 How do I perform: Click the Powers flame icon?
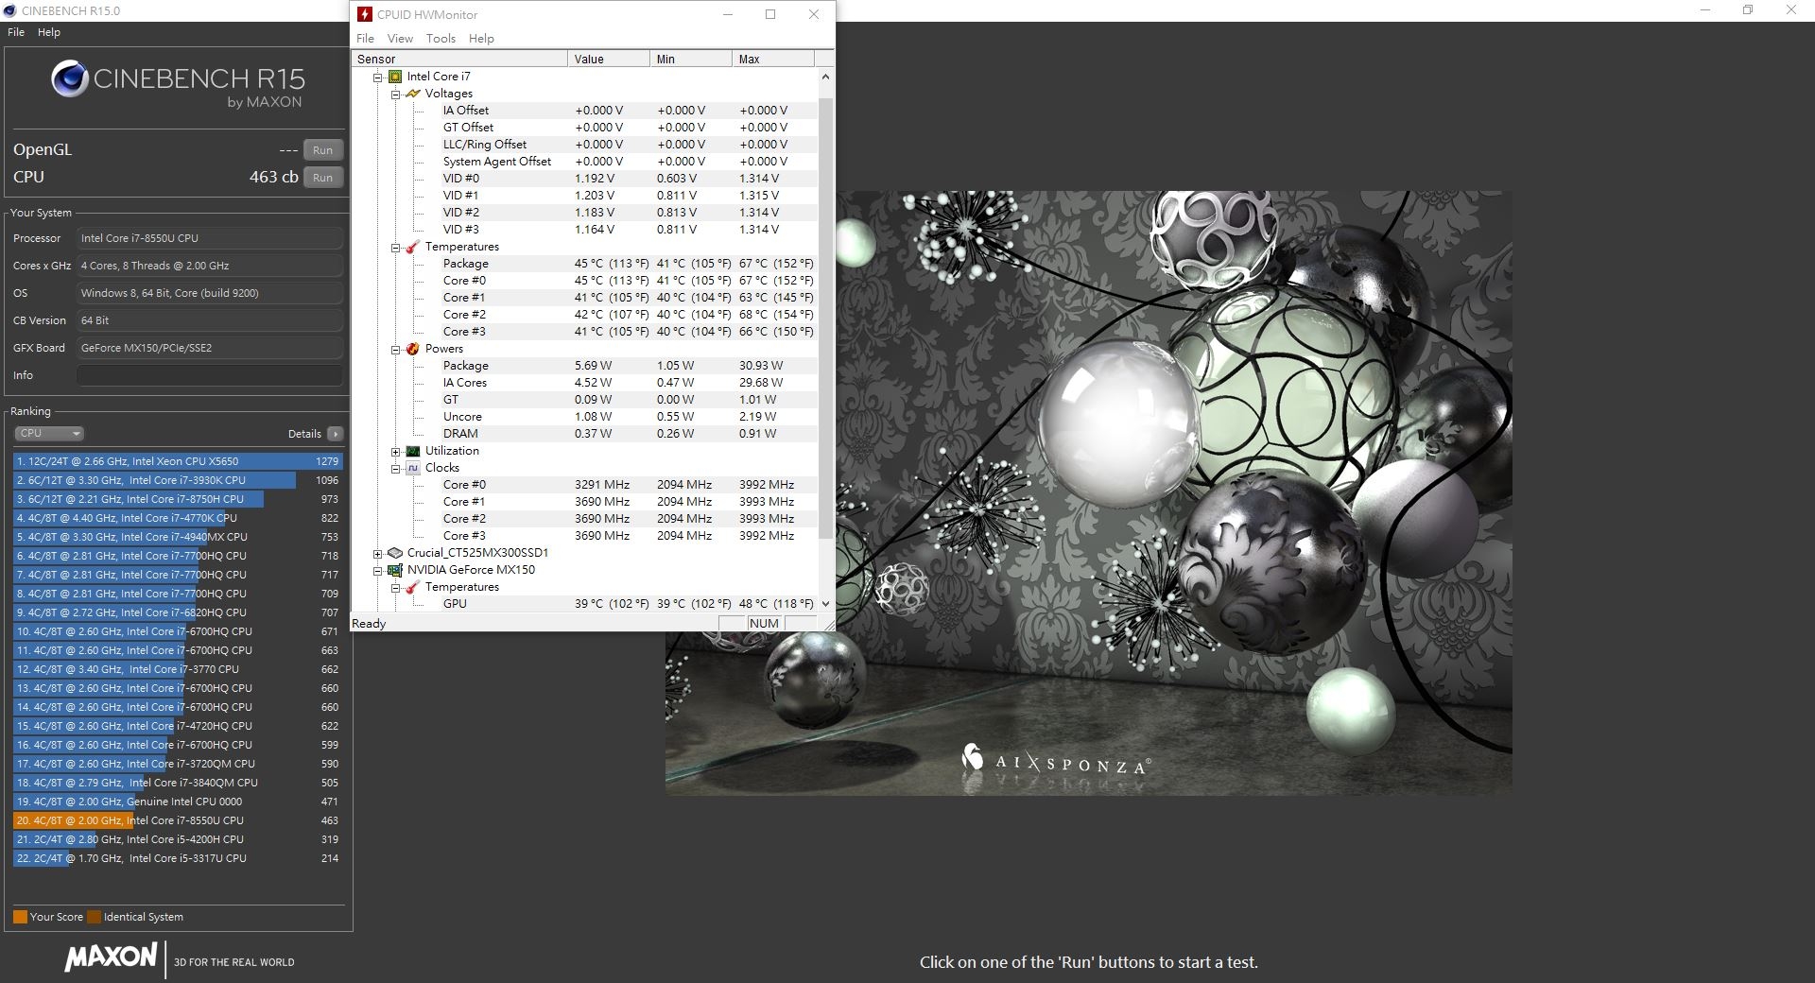point(413,349)
